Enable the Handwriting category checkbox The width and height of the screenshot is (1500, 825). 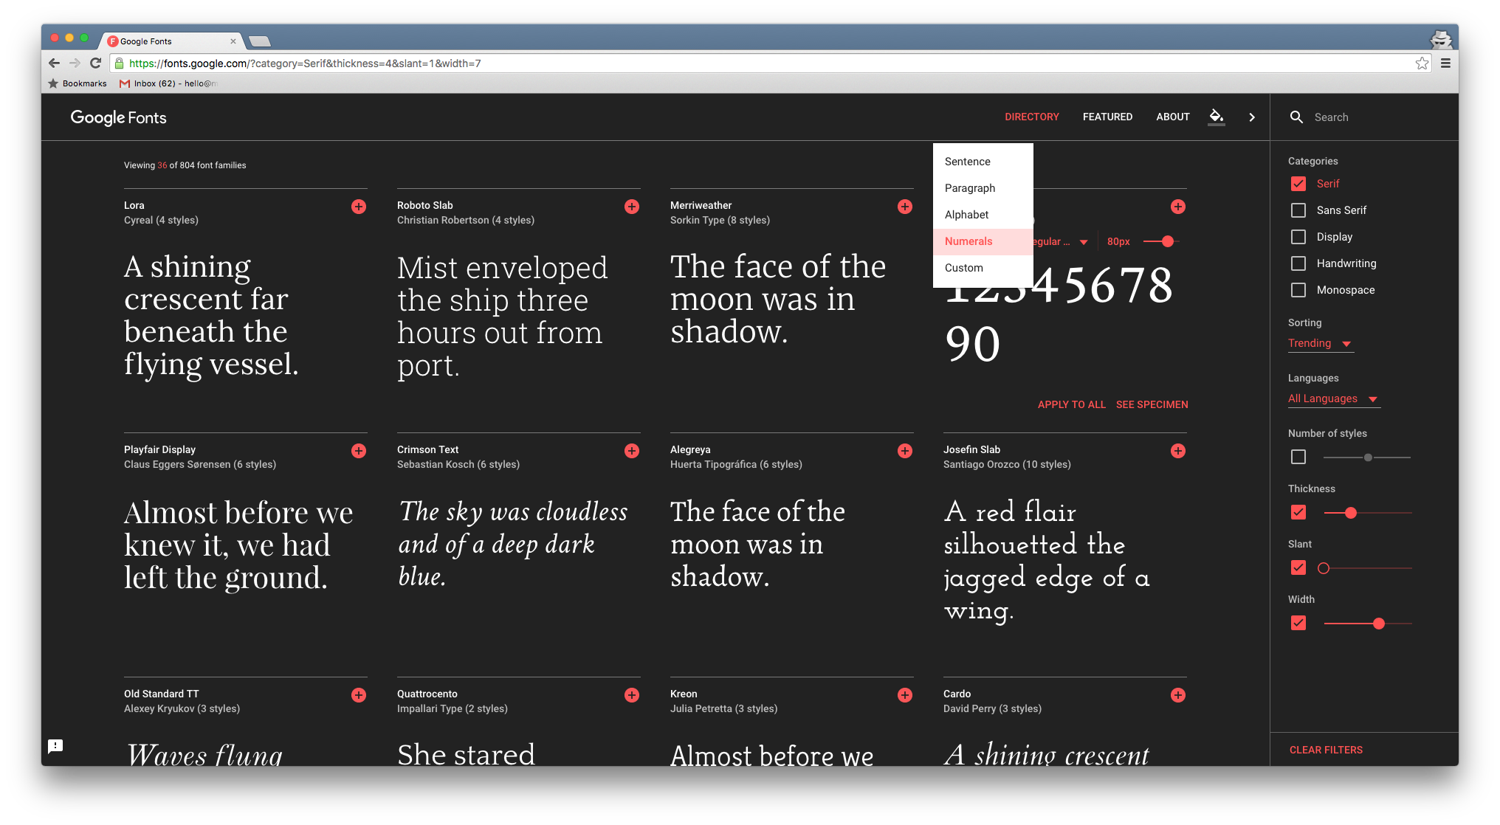point(1298,263)
